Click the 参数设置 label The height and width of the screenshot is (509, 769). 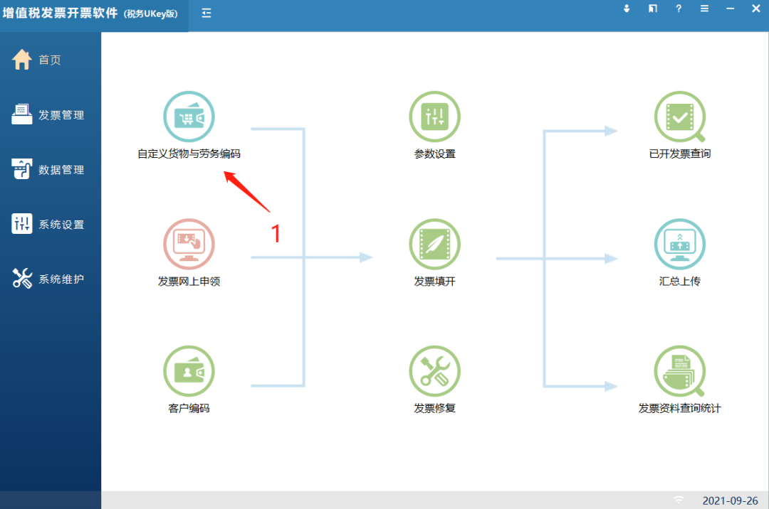coord(434,154)
